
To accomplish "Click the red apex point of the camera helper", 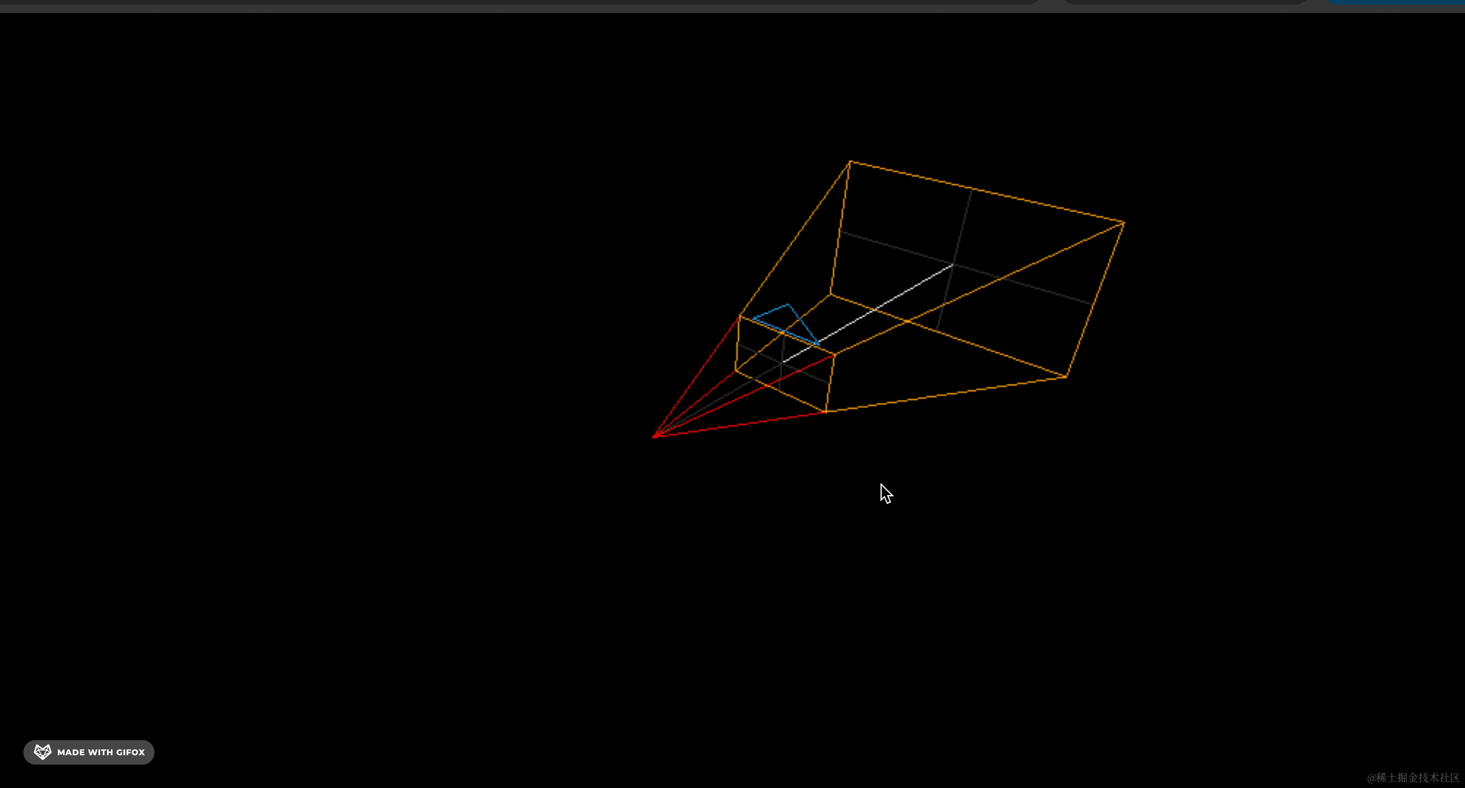I will [x=656, y=435].
